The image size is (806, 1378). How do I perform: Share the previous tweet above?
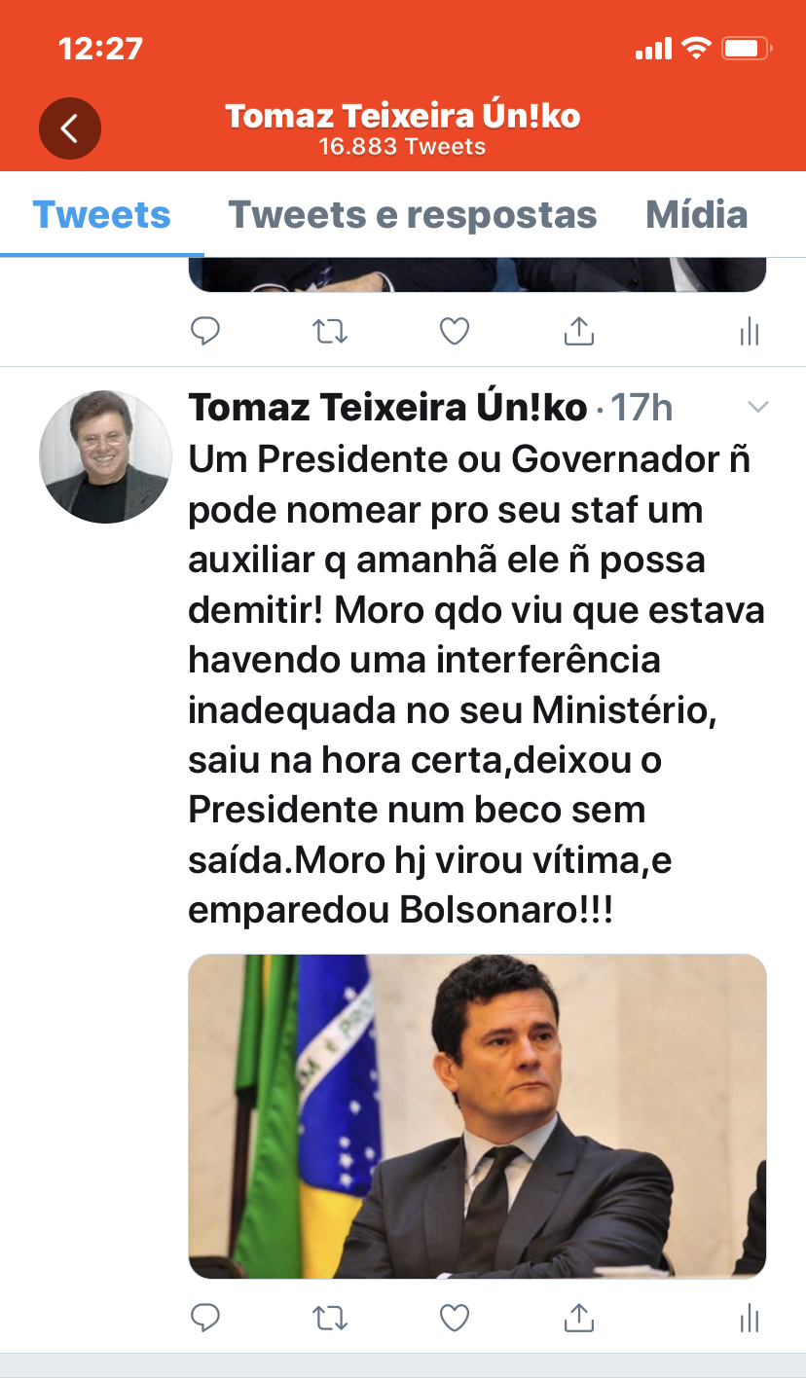coord(579,332)
